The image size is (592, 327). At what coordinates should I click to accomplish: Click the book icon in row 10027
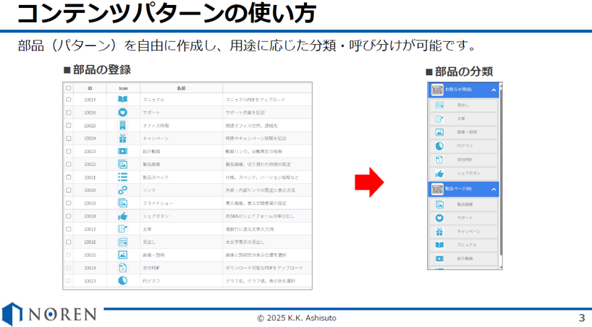coord(122,100)
